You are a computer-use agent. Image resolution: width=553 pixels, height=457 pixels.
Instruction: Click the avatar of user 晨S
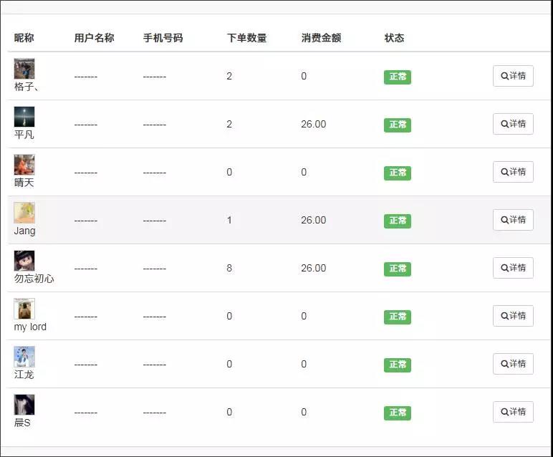point(24,405)
